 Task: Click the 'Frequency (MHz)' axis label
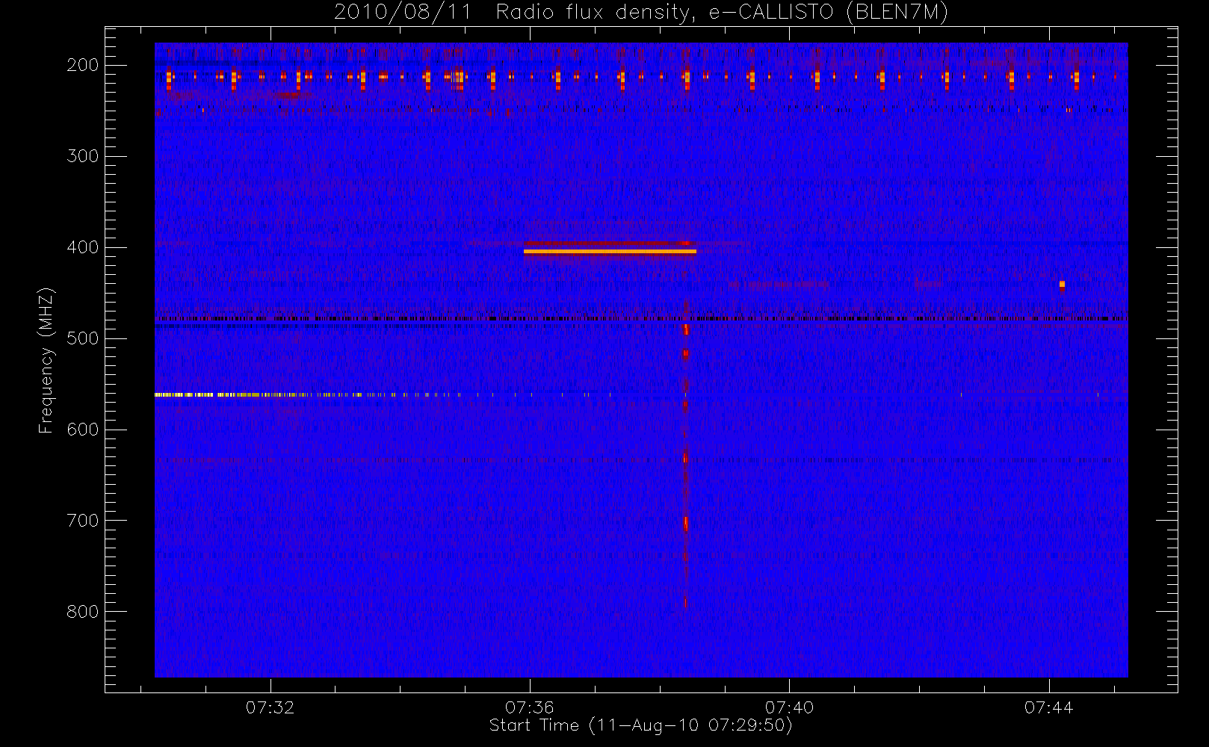click(46, 360)
